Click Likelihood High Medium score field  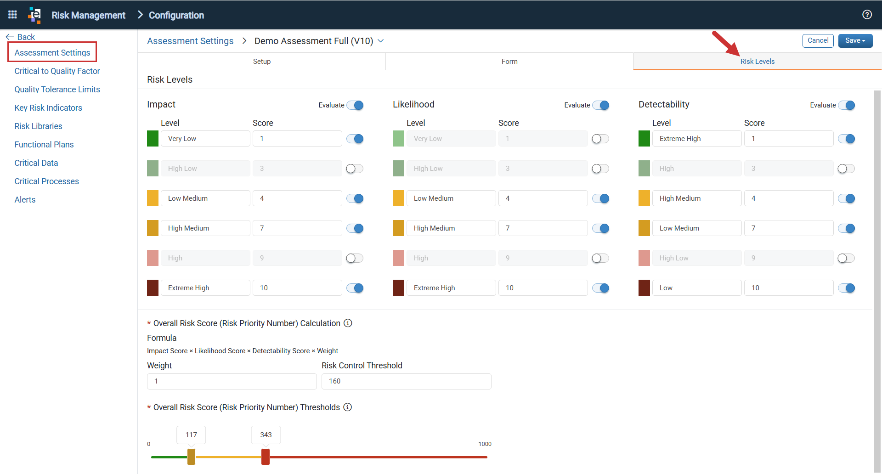pos(543,228)
